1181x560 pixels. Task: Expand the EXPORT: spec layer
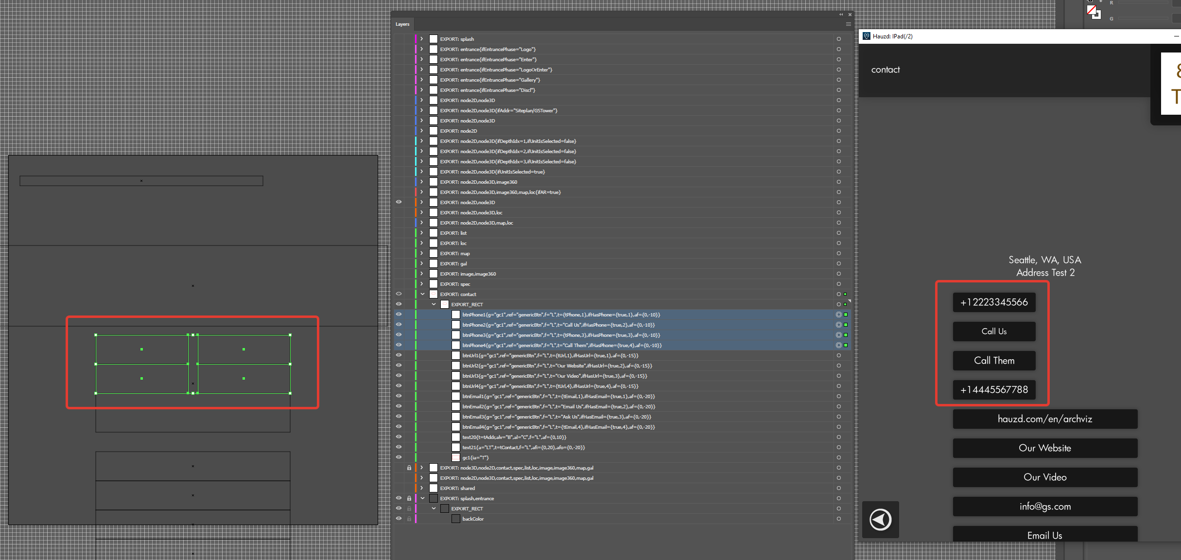(422, 284)
